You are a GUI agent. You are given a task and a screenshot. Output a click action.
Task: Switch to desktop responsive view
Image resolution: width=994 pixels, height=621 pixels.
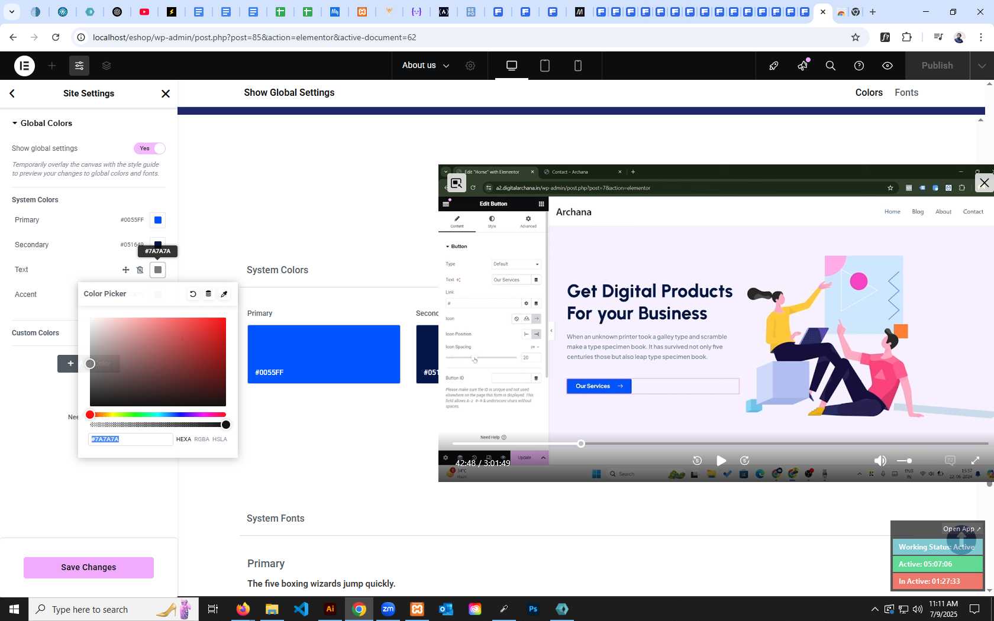(x=512, y=66)
